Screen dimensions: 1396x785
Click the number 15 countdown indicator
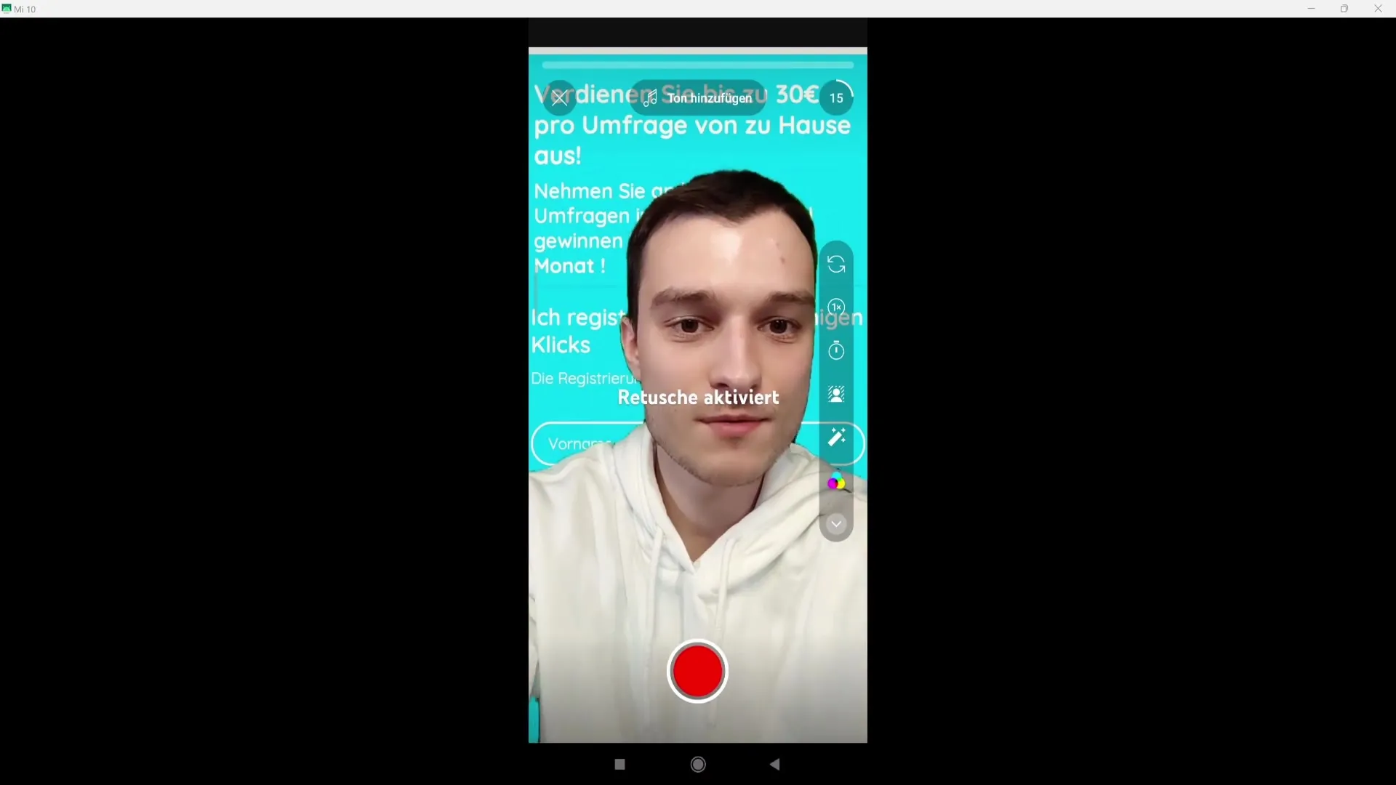point(836,98)
